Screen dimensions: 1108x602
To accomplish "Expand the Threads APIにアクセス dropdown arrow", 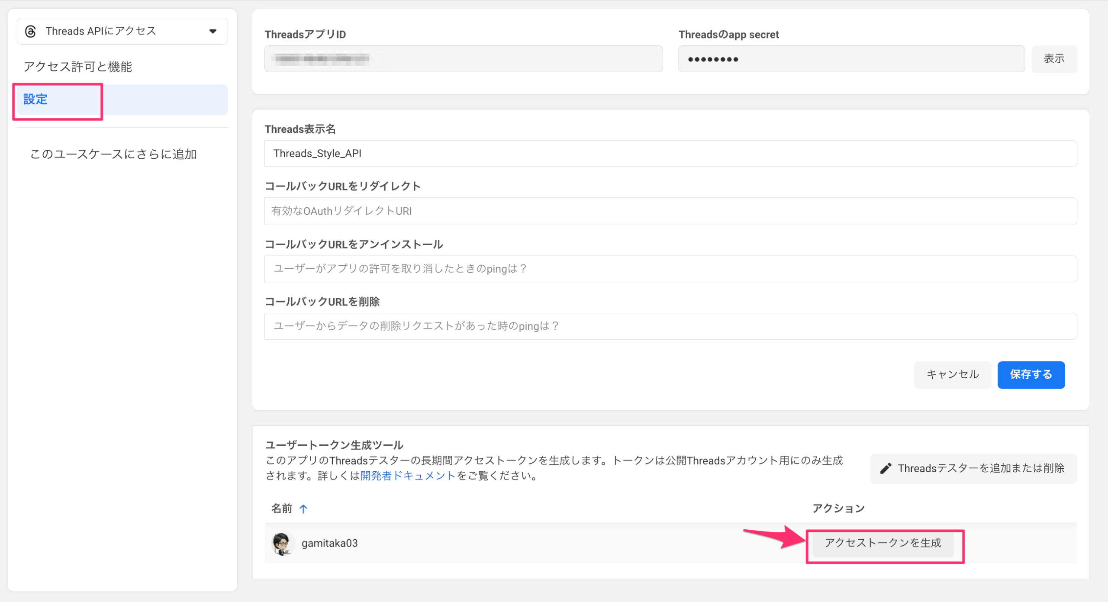I will pos(213,31).
